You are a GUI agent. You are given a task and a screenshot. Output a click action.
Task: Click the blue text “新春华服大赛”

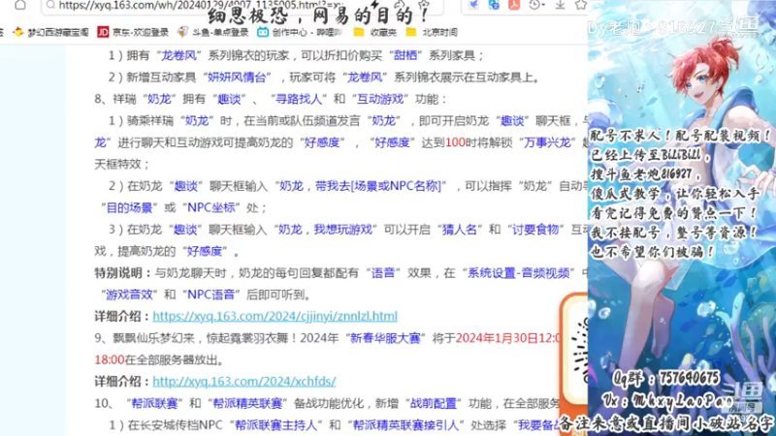(385, 338)
